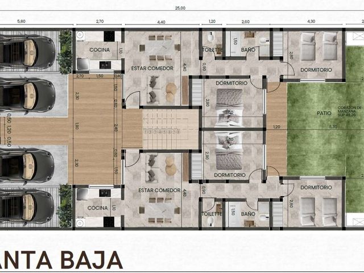Image resolution: width=364 pixels, height=273 pixels.
Task: Click stair step number 8
Action: tap(178, 132)
